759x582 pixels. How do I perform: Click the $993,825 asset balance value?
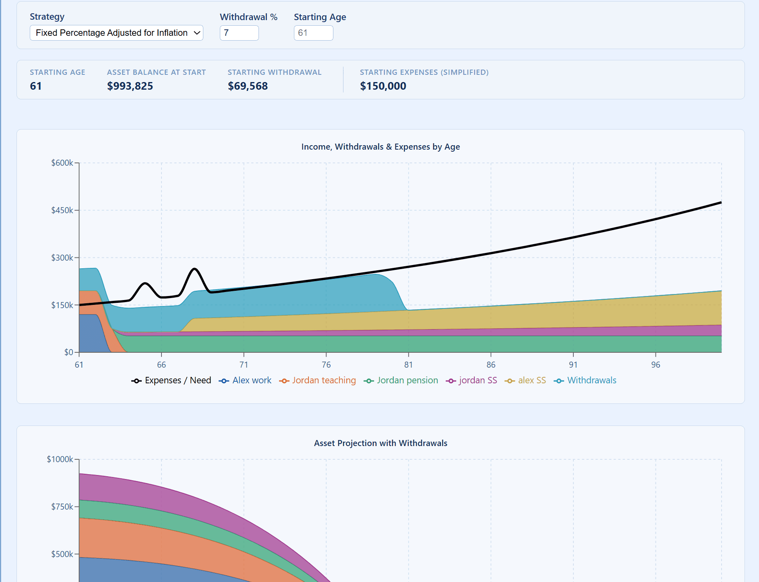[x=130, y=86]
